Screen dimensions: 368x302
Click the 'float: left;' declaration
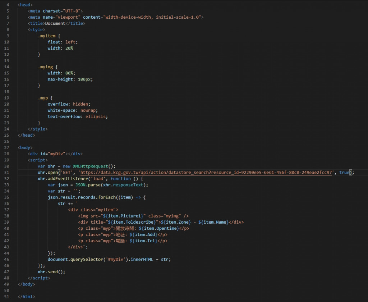(63, 42)
